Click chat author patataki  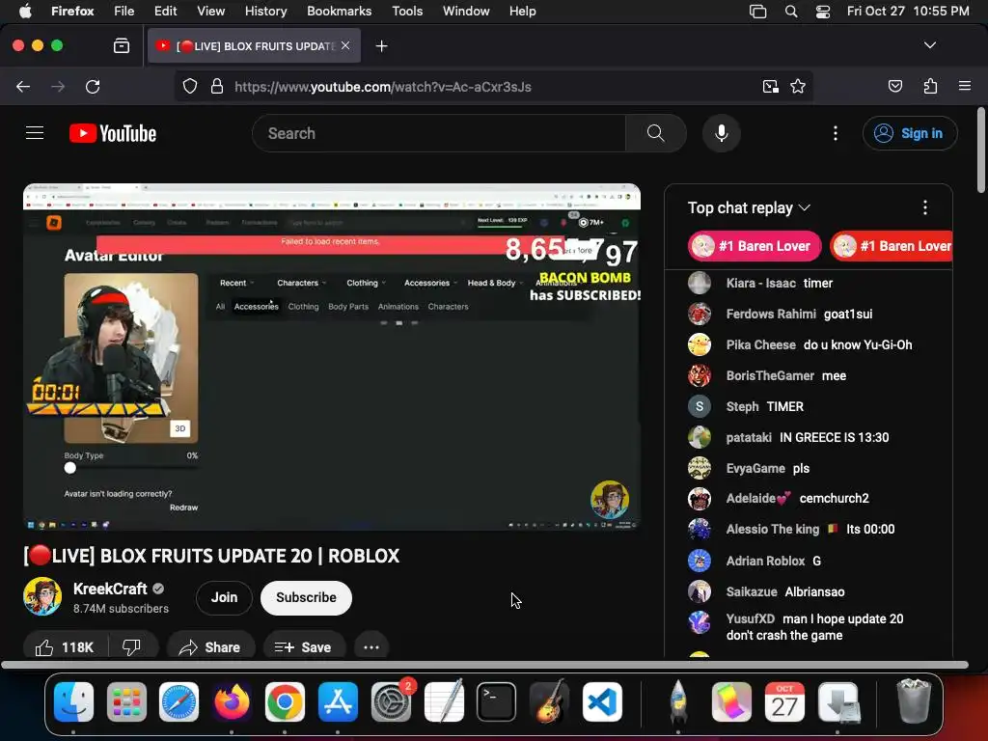tap(749, 437)
